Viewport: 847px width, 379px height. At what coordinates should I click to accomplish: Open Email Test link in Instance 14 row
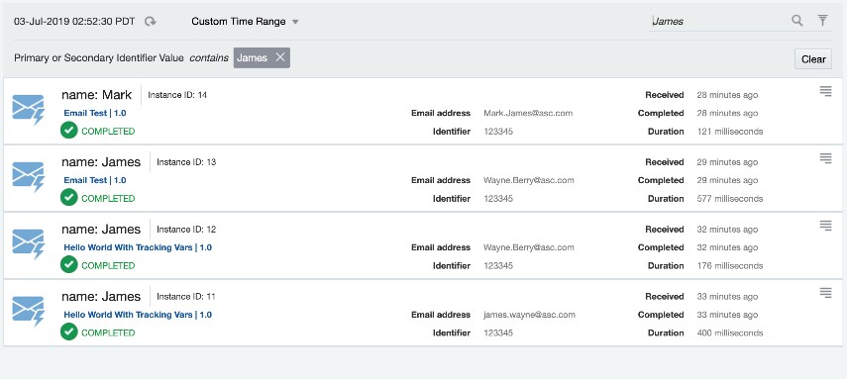coord(95,113)
